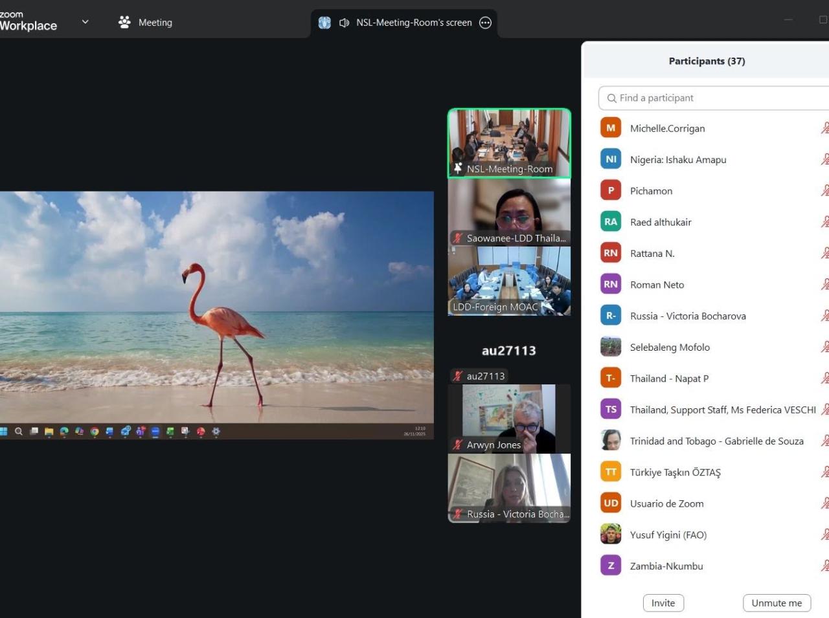Viewport: 829px width, 618px height.
Task: Select the Arwyn Jones video thumbnail
Action: [509, 419]
